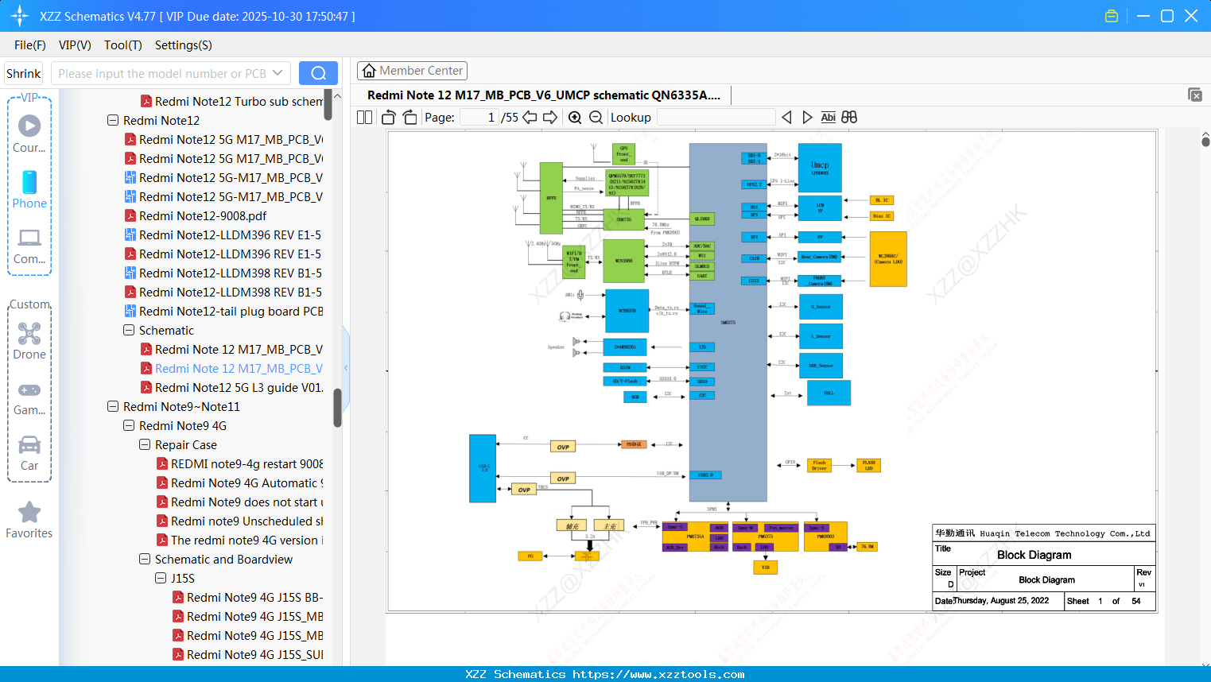Click the PDF icon of Redmi Note12-9008.pdf
This screenshot has width=1211, height=682.
[x=130, y=215]
